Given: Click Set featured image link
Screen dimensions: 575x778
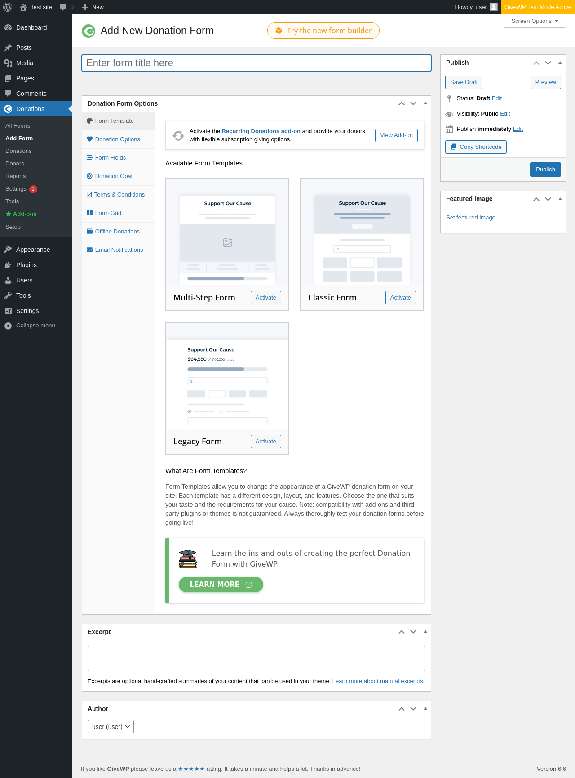Looking at the screenshot, I should click(x=470, y=218).
